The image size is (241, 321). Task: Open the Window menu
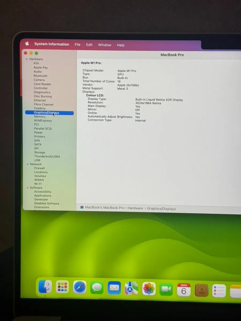104,45
